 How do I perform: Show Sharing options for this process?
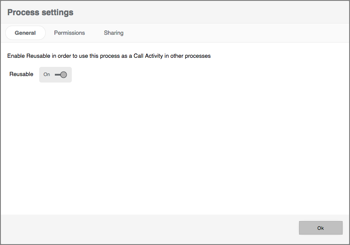click(x=114, y=33)
